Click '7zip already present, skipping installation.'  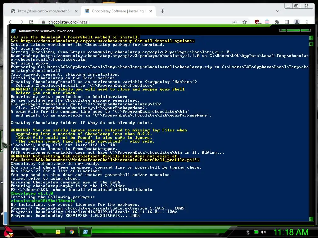[65, 74]
